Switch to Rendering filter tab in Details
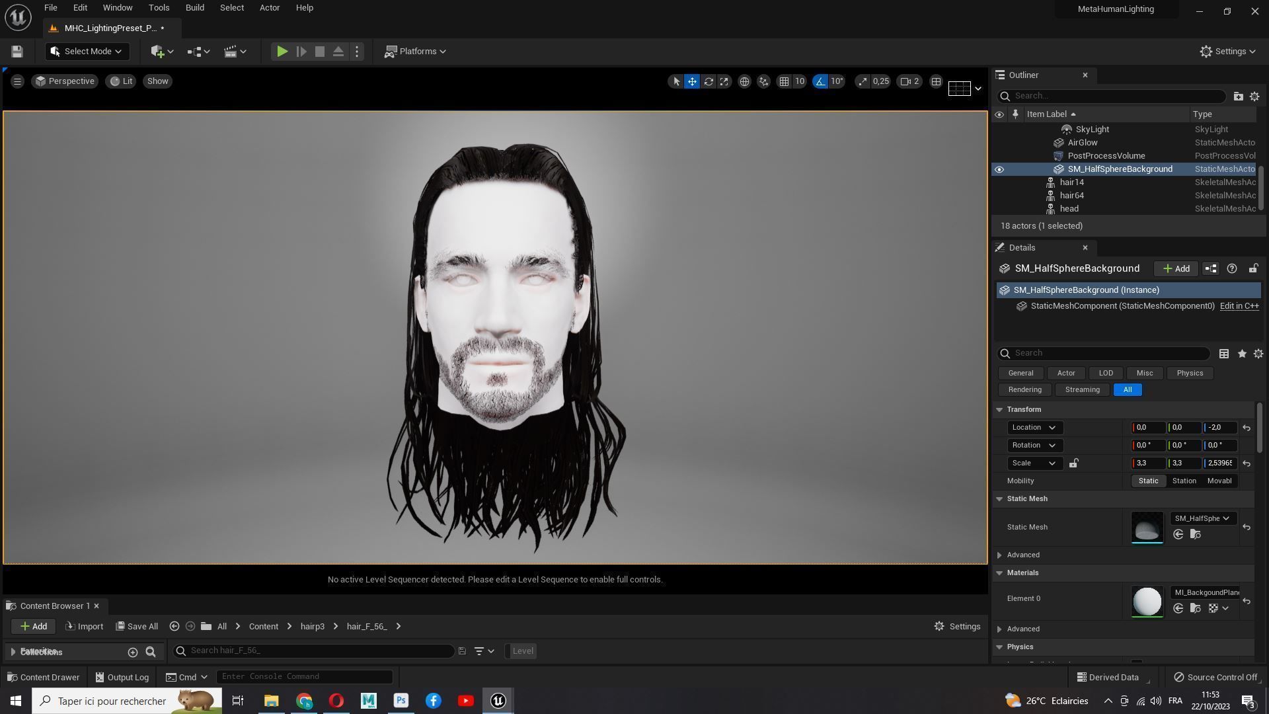The height and width of the screenshot is (714, 1269). pos(1024,390)
